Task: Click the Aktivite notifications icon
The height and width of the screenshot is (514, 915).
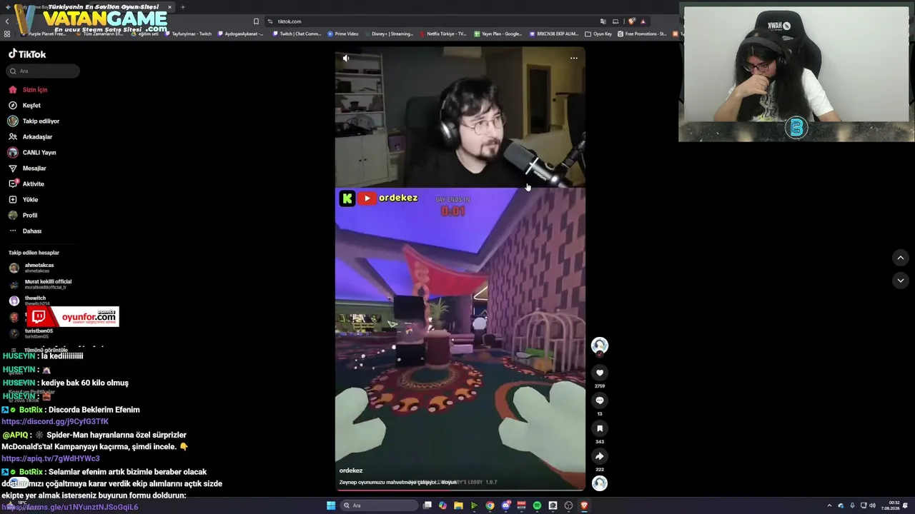Action: (x=13, y=183)
